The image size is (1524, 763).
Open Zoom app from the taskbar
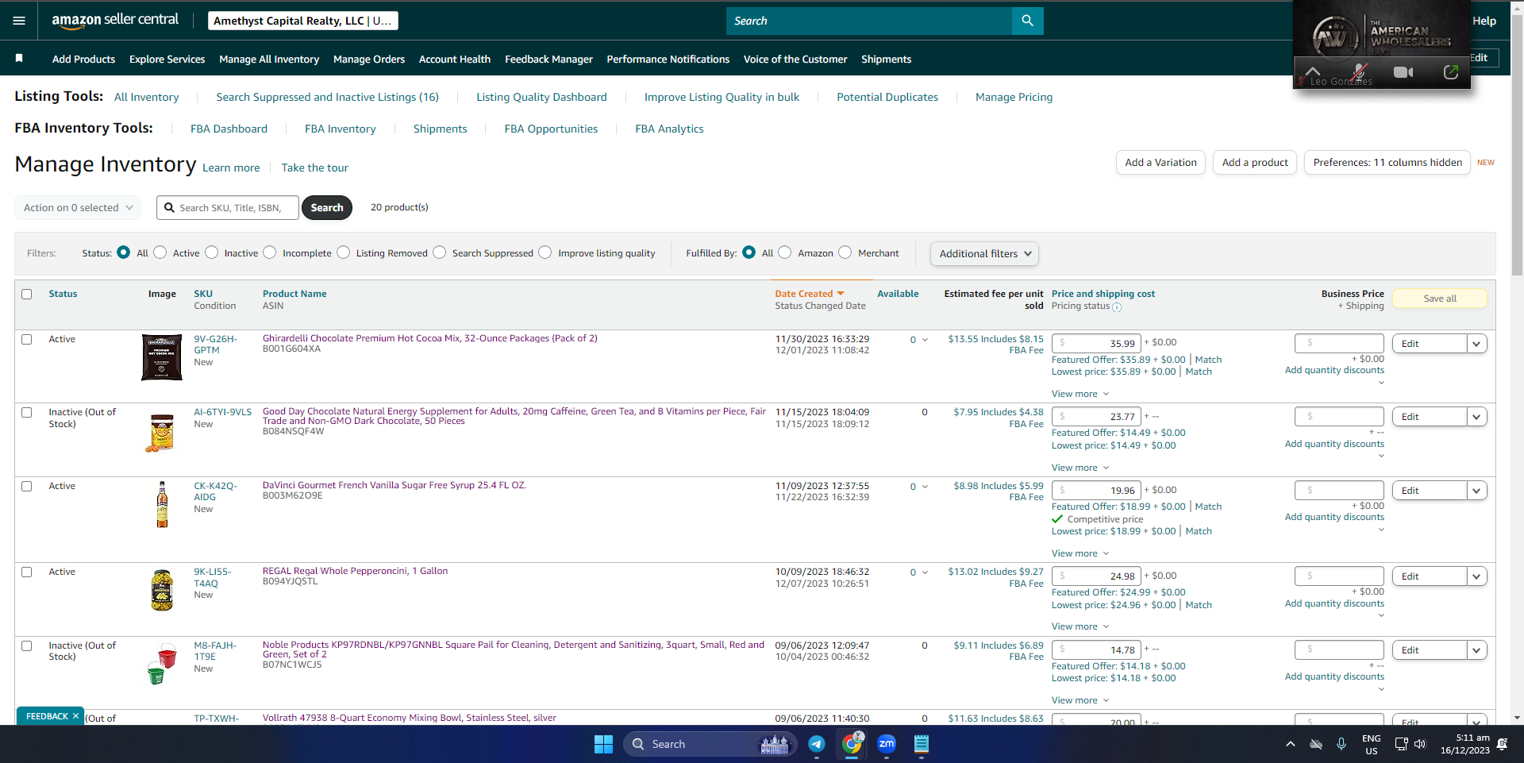click(887, 744)
